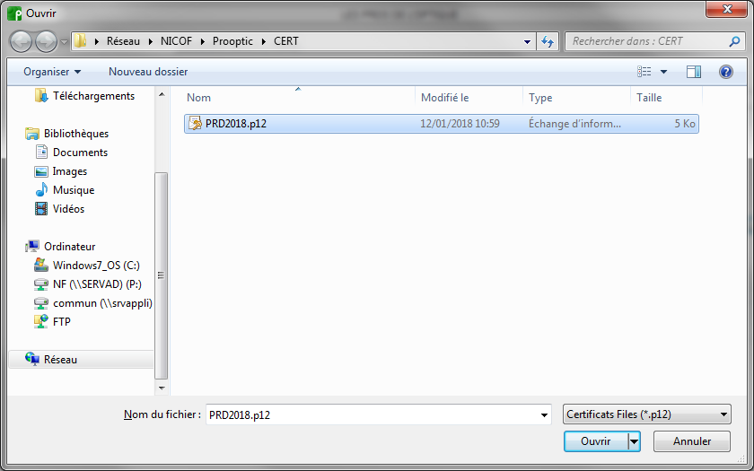Click the Ouvrir button
754x471 pixels.
596,441
